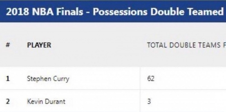Open the Kevin Durant player name

click(x=46, y=101)
